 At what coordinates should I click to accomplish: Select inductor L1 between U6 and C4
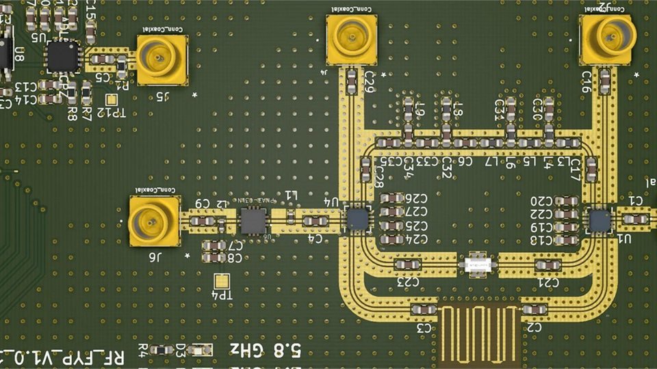(290, 217)
